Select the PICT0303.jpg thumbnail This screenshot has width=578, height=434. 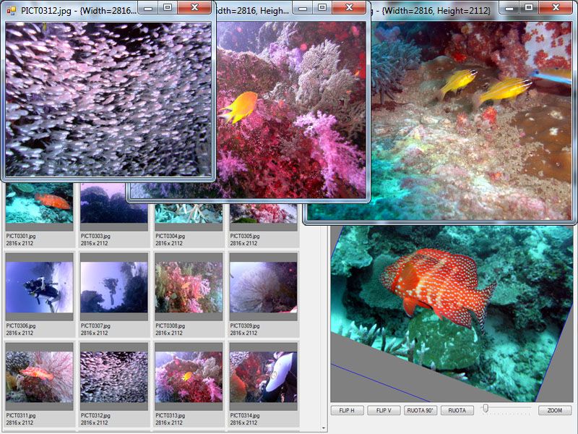(114, 203)
